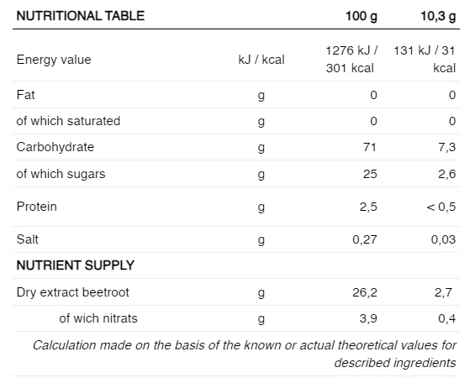Select the protein value < 0,5
The height and width of the screenshot is (378, 475).
pyautogui.click(x=441, y=207)
